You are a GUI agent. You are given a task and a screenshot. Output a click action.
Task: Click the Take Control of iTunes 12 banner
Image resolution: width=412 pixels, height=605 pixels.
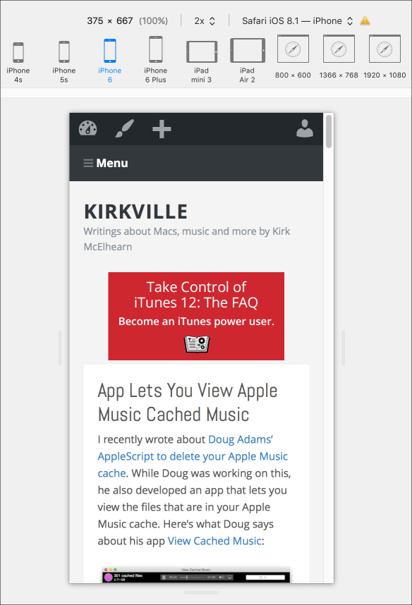pyautogui.click(x=196, y=316)
